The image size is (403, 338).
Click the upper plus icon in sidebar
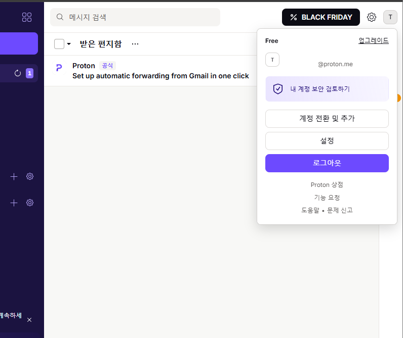14,176
